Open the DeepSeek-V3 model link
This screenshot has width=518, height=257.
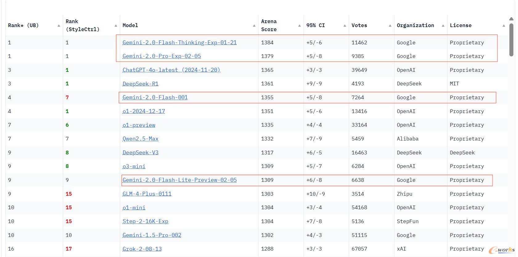tap(140, 153)
